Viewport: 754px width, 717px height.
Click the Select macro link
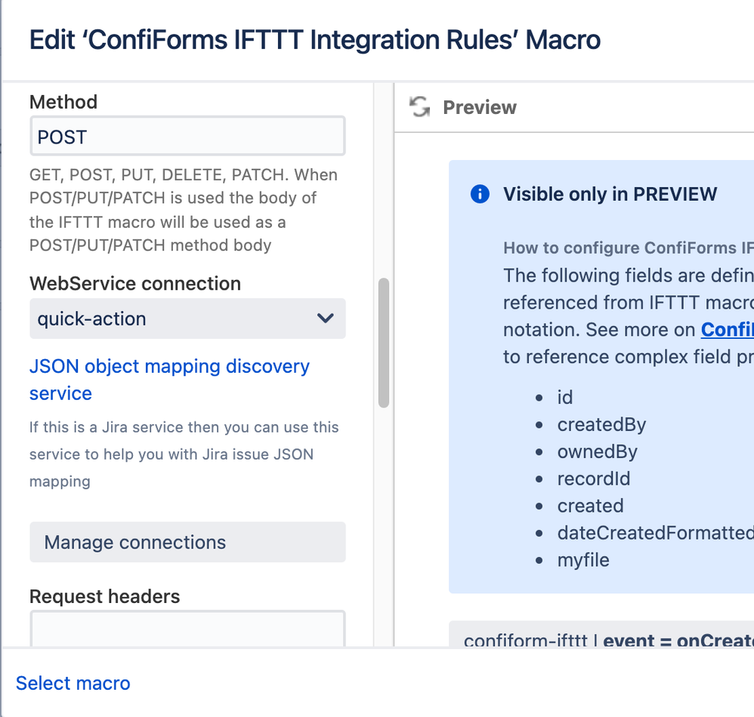coord(73,683)
